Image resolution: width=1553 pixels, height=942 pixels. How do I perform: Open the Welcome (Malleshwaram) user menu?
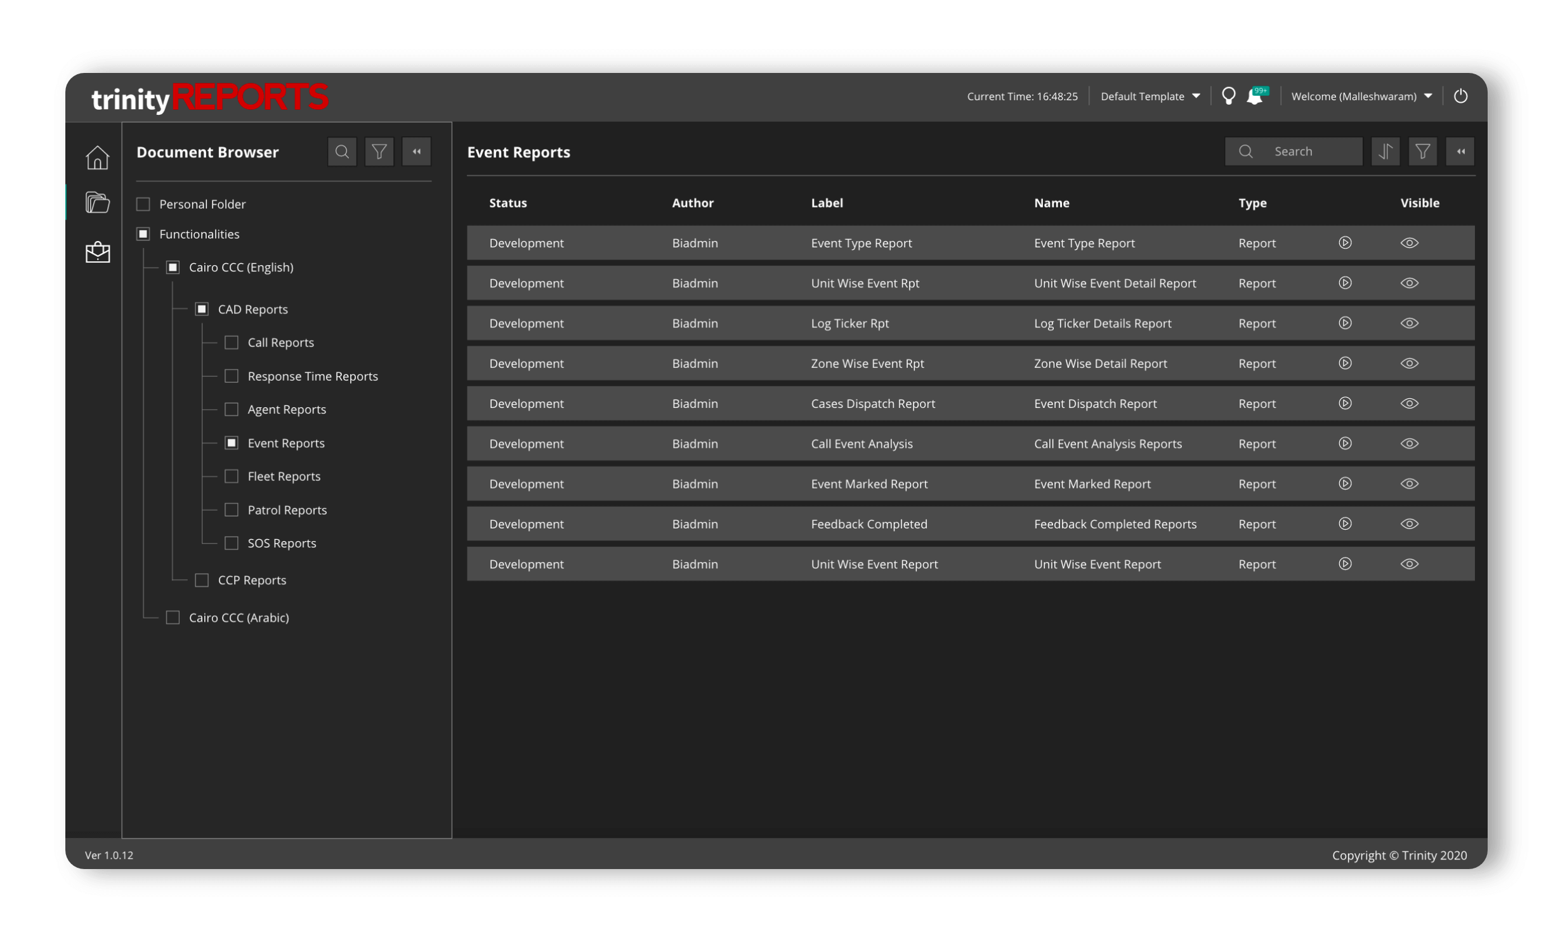point(1361,96)
